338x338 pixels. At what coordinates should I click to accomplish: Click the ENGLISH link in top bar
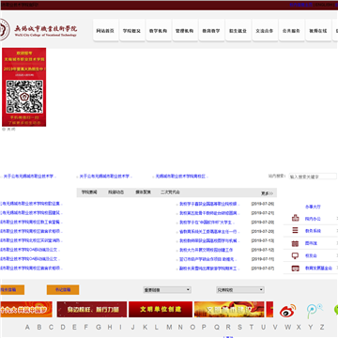324,5
